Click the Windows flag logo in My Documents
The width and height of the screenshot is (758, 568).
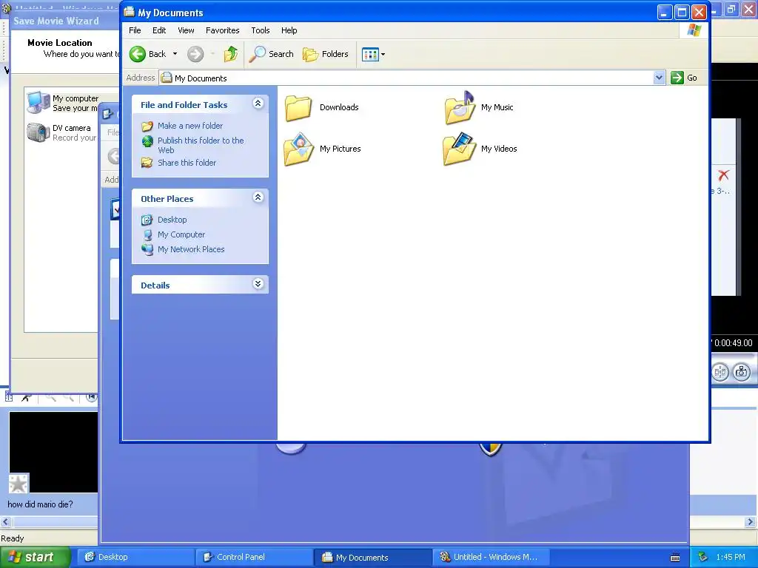click(694, 30)
